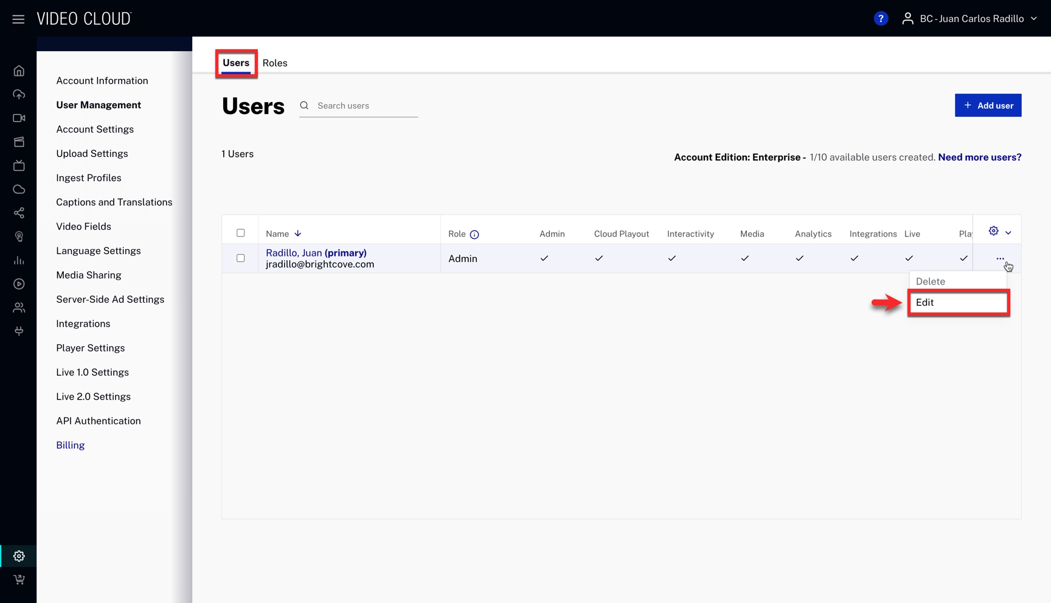The width and height of the screenshot is (1051, 603).
Task: Open the shopping cart icon in sidebar
Action: 19,580
